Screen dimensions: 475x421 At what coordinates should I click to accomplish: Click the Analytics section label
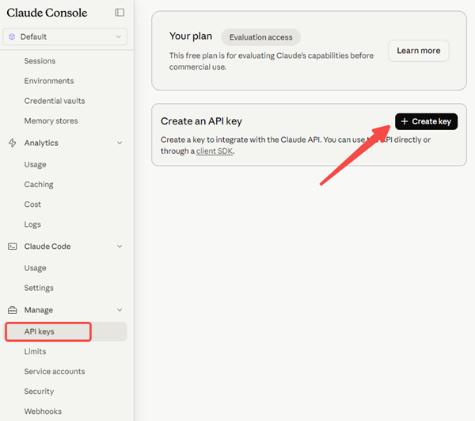pyautogui.click(x=41, y=143)
